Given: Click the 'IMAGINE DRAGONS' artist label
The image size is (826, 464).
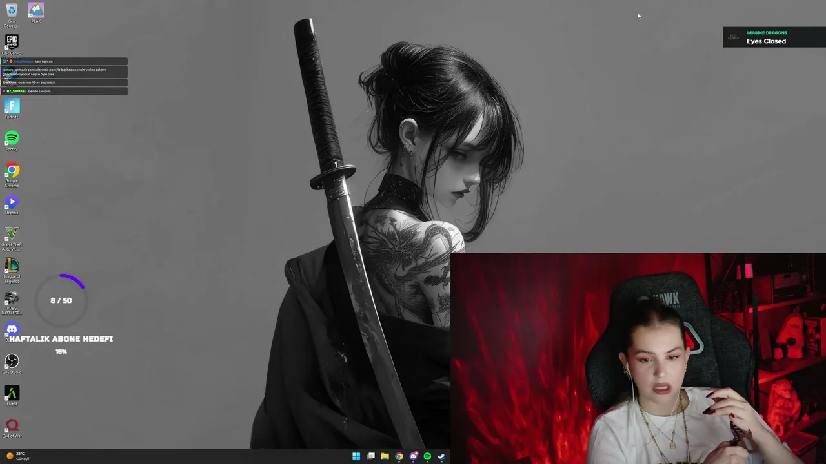Looking at the screenshot, I should pos(767,33).
